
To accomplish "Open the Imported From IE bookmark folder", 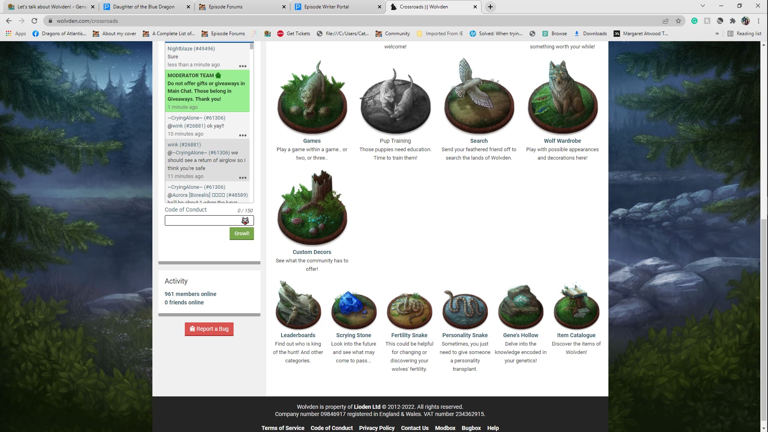I will [x=440, y=34].
